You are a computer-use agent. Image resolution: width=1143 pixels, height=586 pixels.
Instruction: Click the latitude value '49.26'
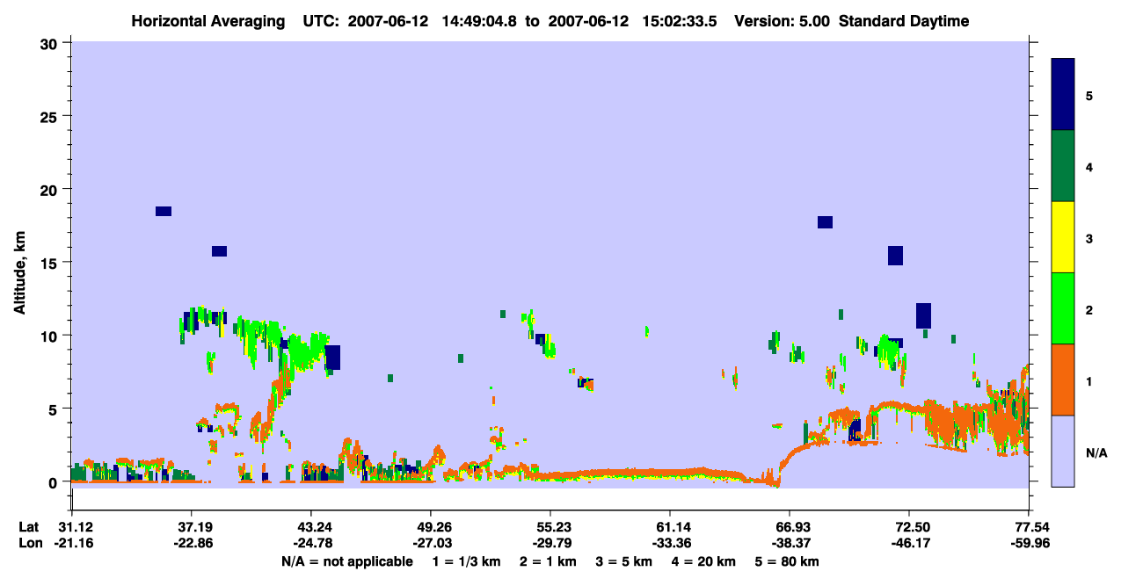coord(430,527)
